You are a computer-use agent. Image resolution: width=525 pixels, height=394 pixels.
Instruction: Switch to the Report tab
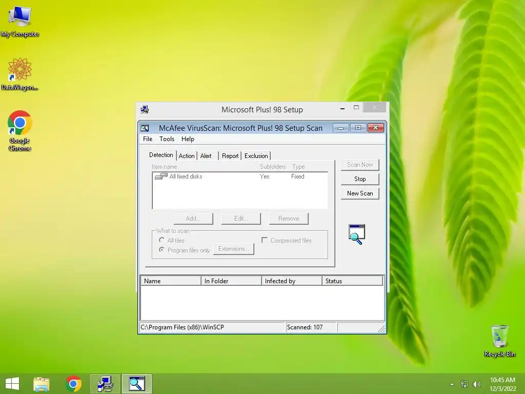(230, 156)
